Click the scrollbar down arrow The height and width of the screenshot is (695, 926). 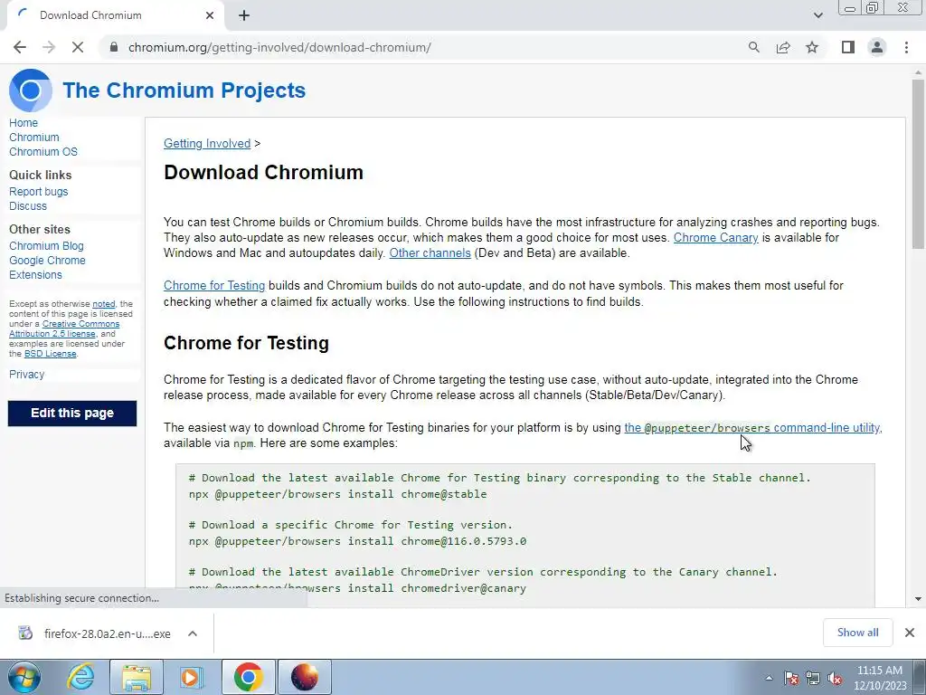click(x=918, y=599)
